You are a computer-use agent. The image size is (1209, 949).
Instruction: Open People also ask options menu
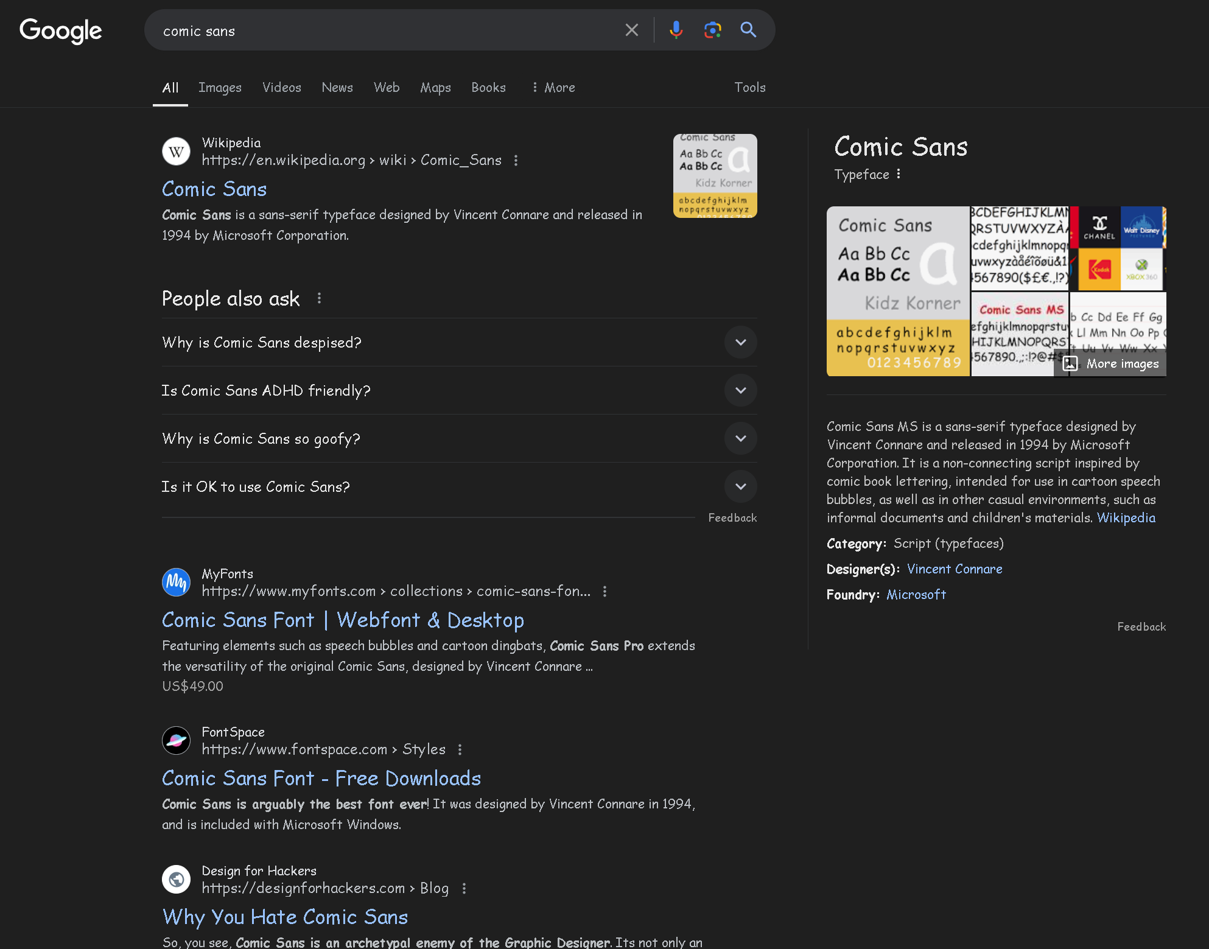(x=319, y=298)
